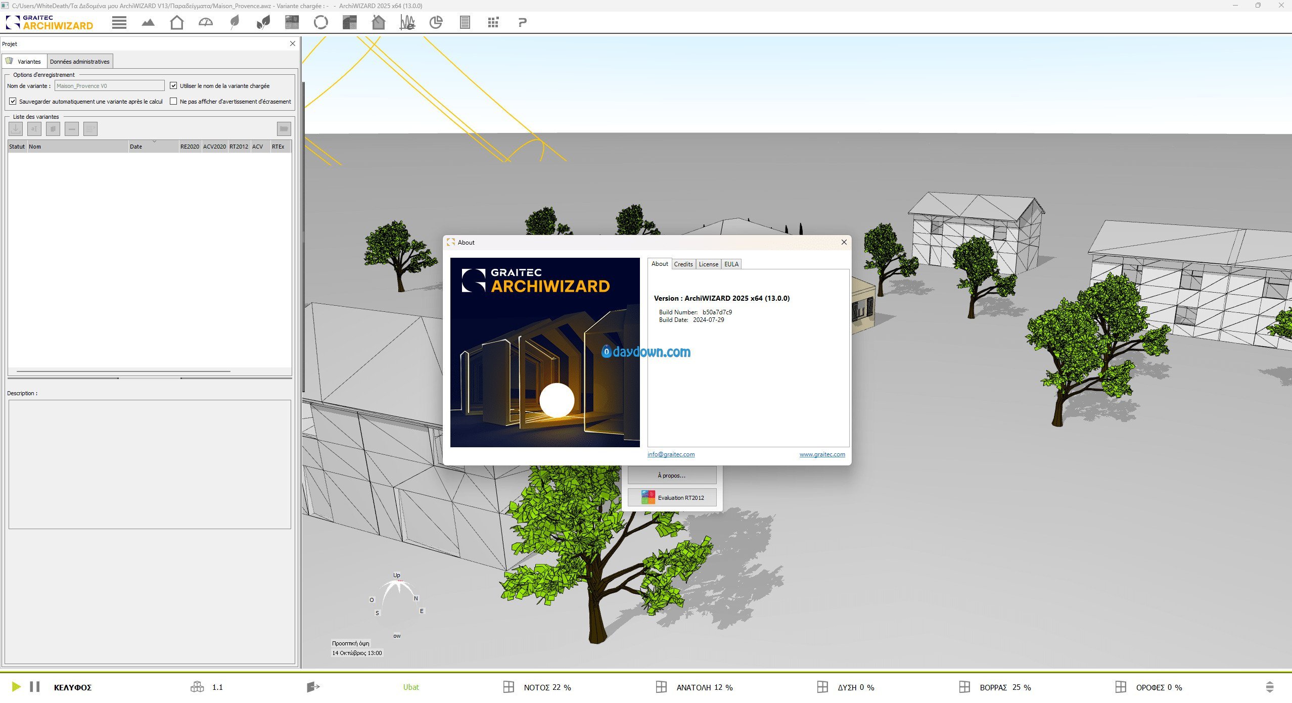
Task: Click the double leaves icon
Action: coord(263,22)
